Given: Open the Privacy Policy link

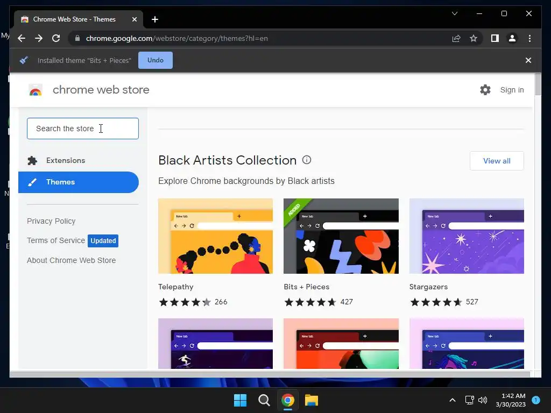Looking at the screenshot, I should click(51, 221).
